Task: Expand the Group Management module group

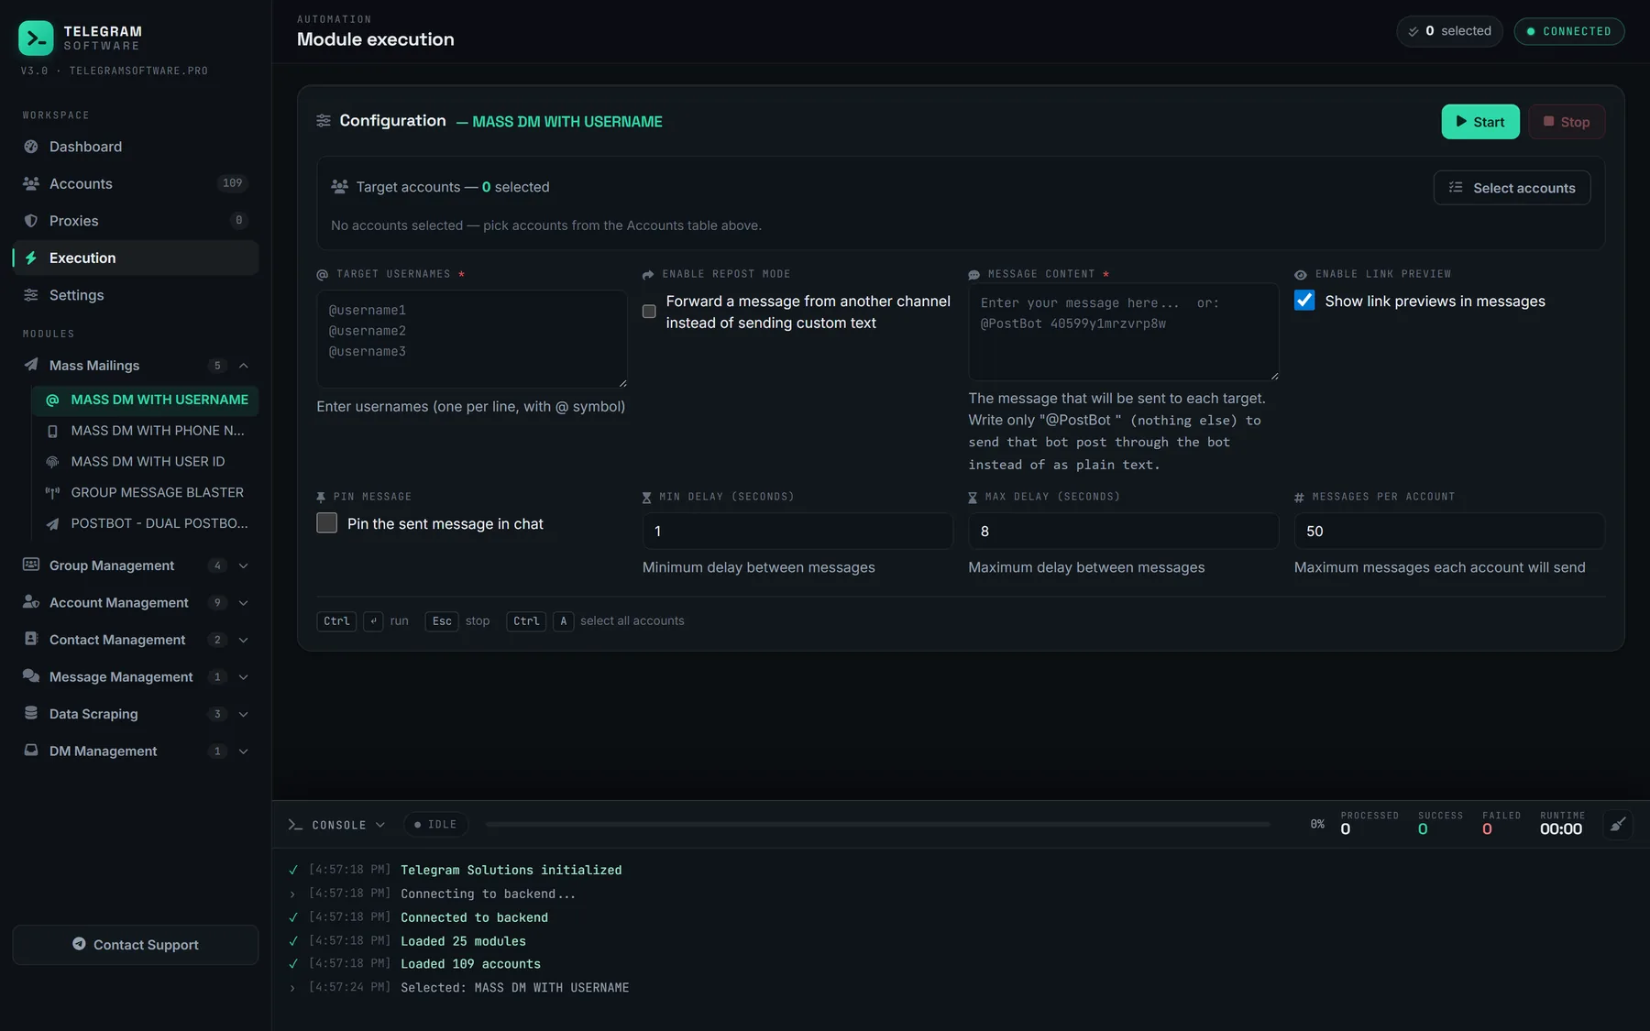Action: point(244,565)
